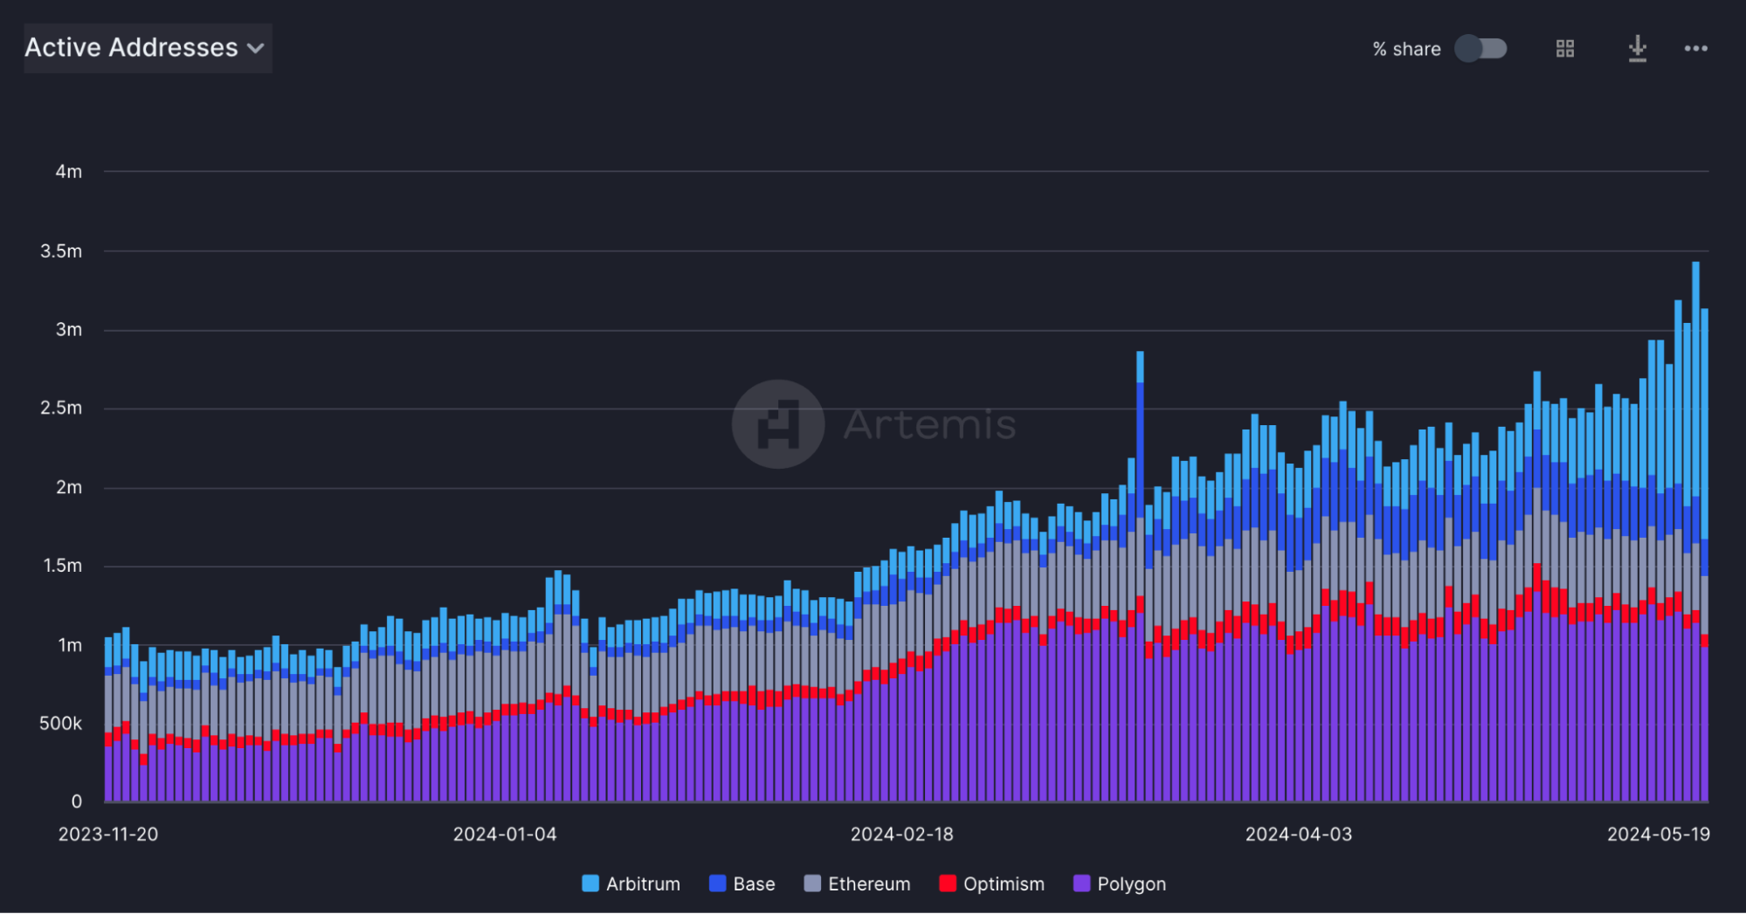Toggle the % share switch

(1480, 49)
